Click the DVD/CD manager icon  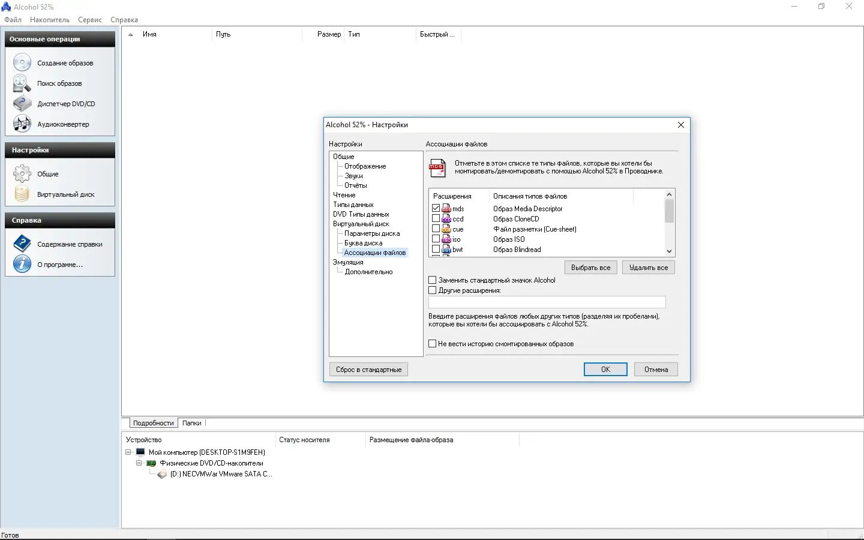click(22, 104)
